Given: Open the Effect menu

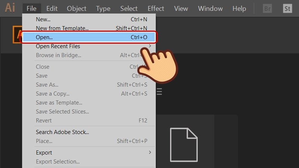Looking at the screenshot, I should (x=156, y=8).
